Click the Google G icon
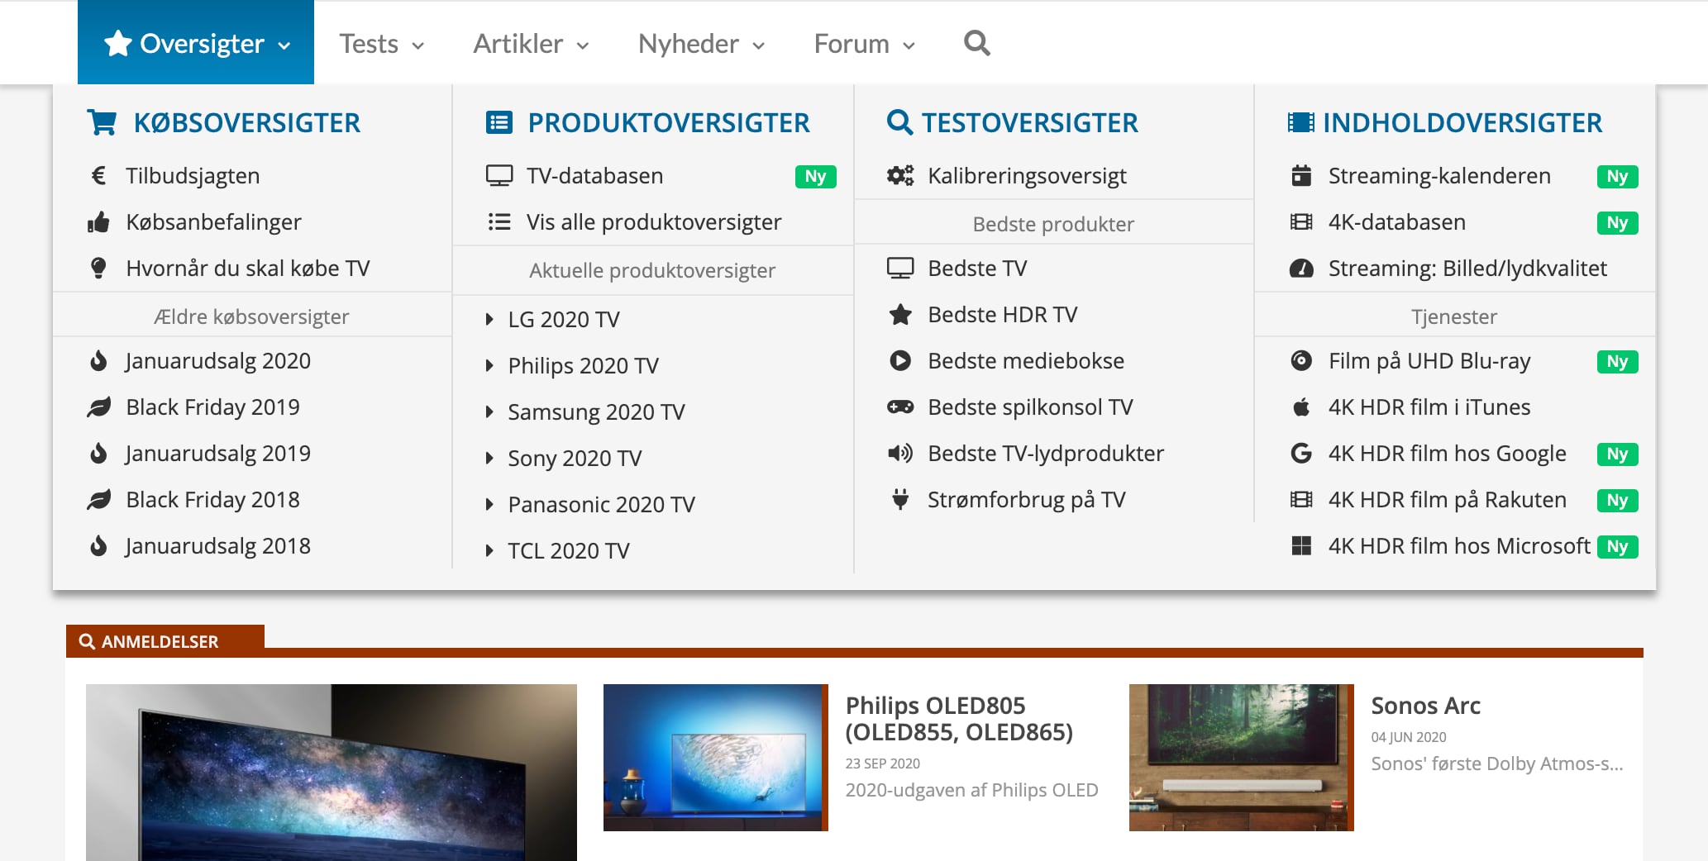Screen dimensions: 1708x861 coord(1301,453)
